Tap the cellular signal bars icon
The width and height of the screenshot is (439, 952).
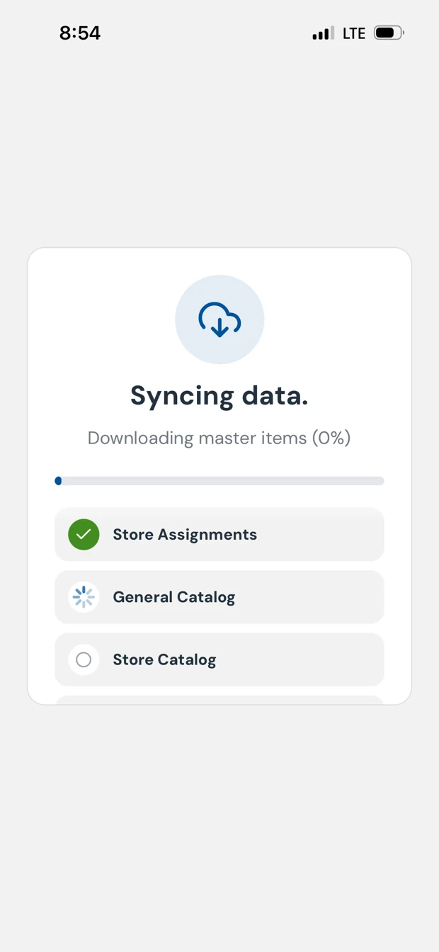[323, 33]
